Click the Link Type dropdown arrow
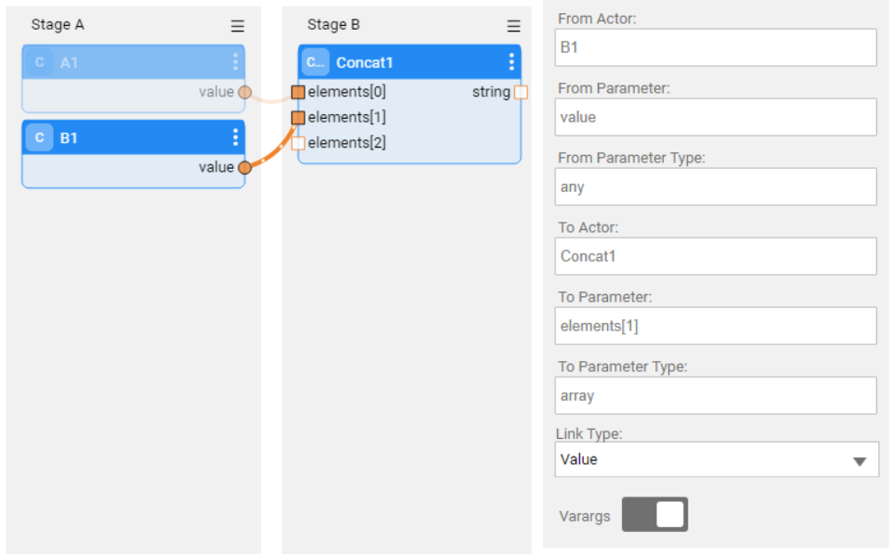This screenshot has width=893, height=554. click(860, 461)
